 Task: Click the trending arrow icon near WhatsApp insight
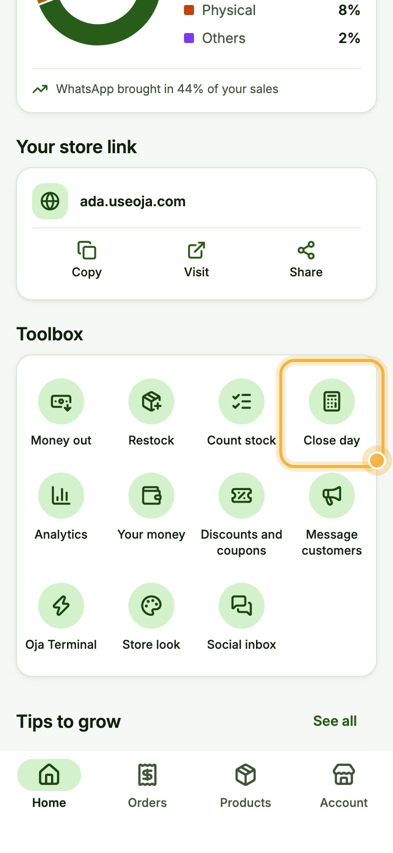[40, 89]
